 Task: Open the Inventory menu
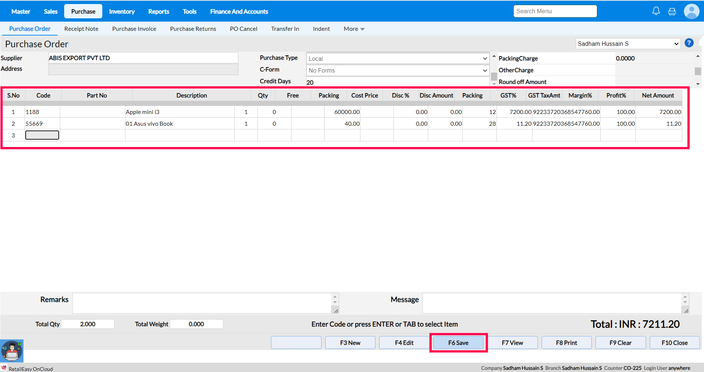click(122, 11)
